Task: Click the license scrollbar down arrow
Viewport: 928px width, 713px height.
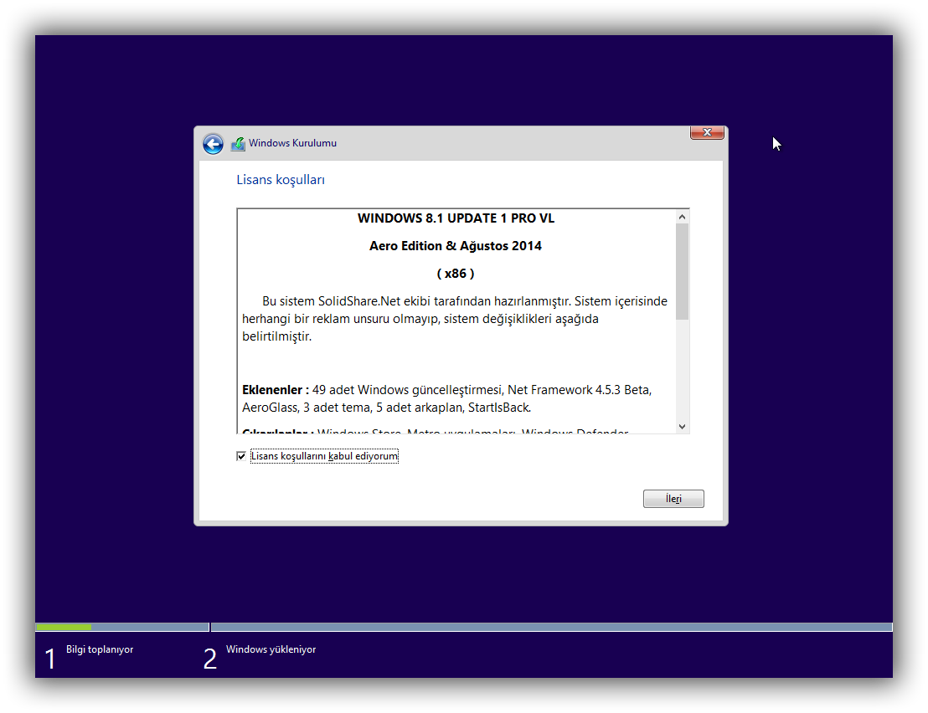Action: click(682, 426)
